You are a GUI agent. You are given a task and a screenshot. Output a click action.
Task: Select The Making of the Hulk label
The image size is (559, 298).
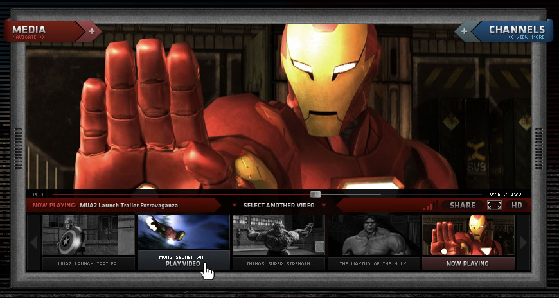pyautogui.click(x=373, y=264)
